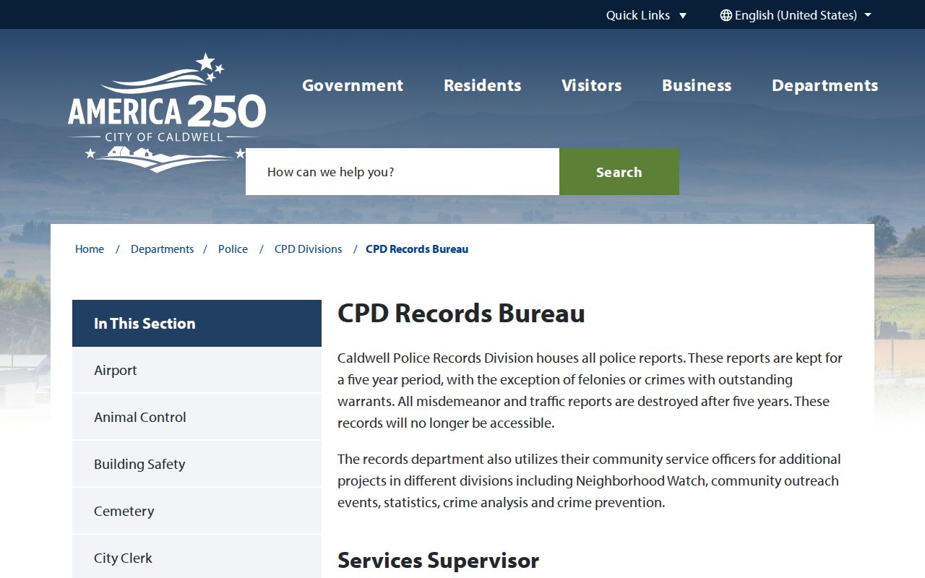Click the green Search button
925x578 pixels.
tap(619, 172)
